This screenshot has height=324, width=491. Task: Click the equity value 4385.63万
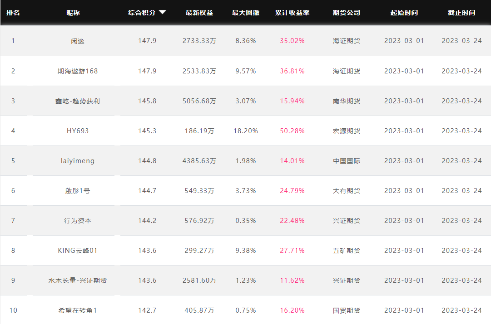(199, 161)
